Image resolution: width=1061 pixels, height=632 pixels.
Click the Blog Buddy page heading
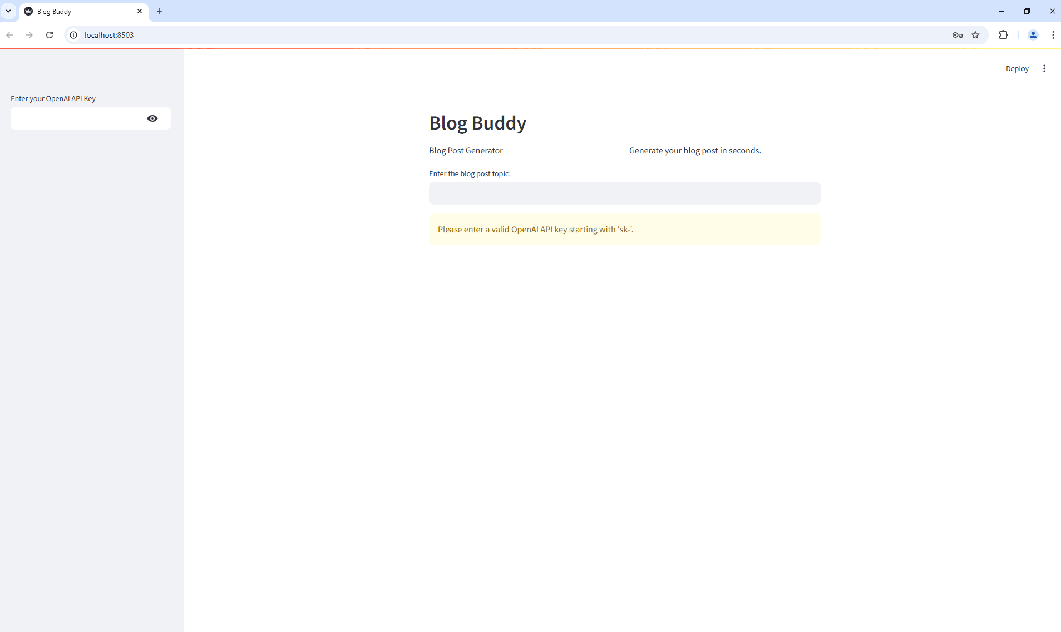(477, 123)
